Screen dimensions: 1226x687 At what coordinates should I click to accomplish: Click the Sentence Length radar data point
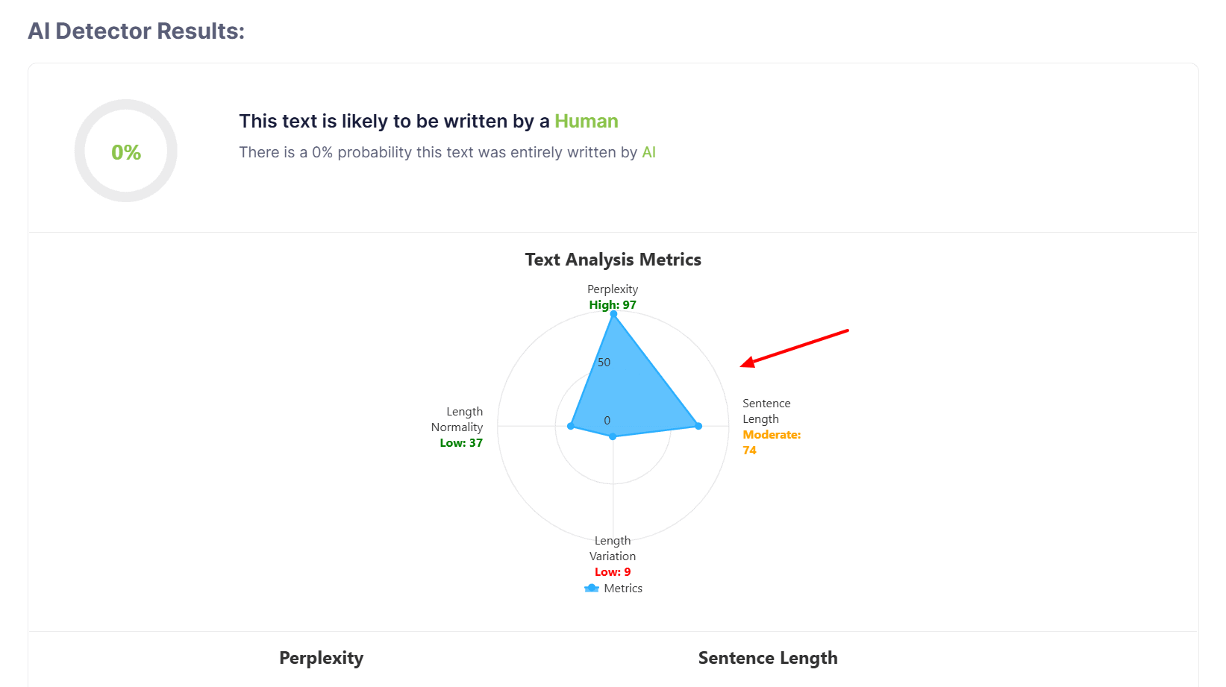coord(698,426)
